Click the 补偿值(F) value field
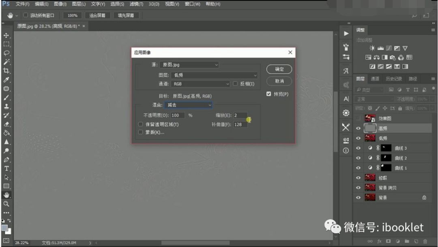This screenshot has width=438, height=247. click(x=241, y=124)
